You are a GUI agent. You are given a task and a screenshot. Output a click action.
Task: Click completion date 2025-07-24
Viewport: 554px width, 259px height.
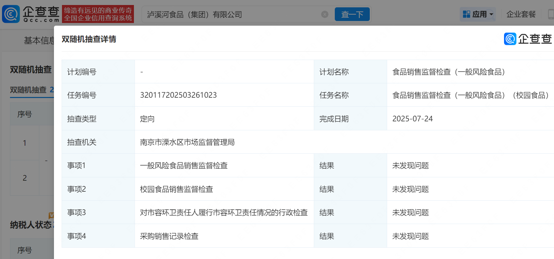(412, 119)
